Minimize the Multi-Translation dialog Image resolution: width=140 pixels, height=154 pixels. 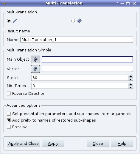point(122,4)
